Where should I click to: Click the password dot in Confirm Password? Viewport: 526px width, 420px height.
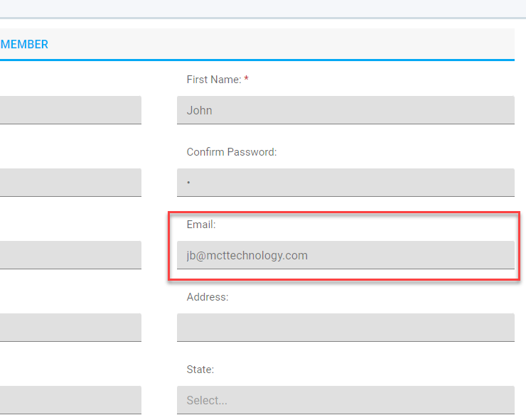pyautogui.click(x=188, y=183)
